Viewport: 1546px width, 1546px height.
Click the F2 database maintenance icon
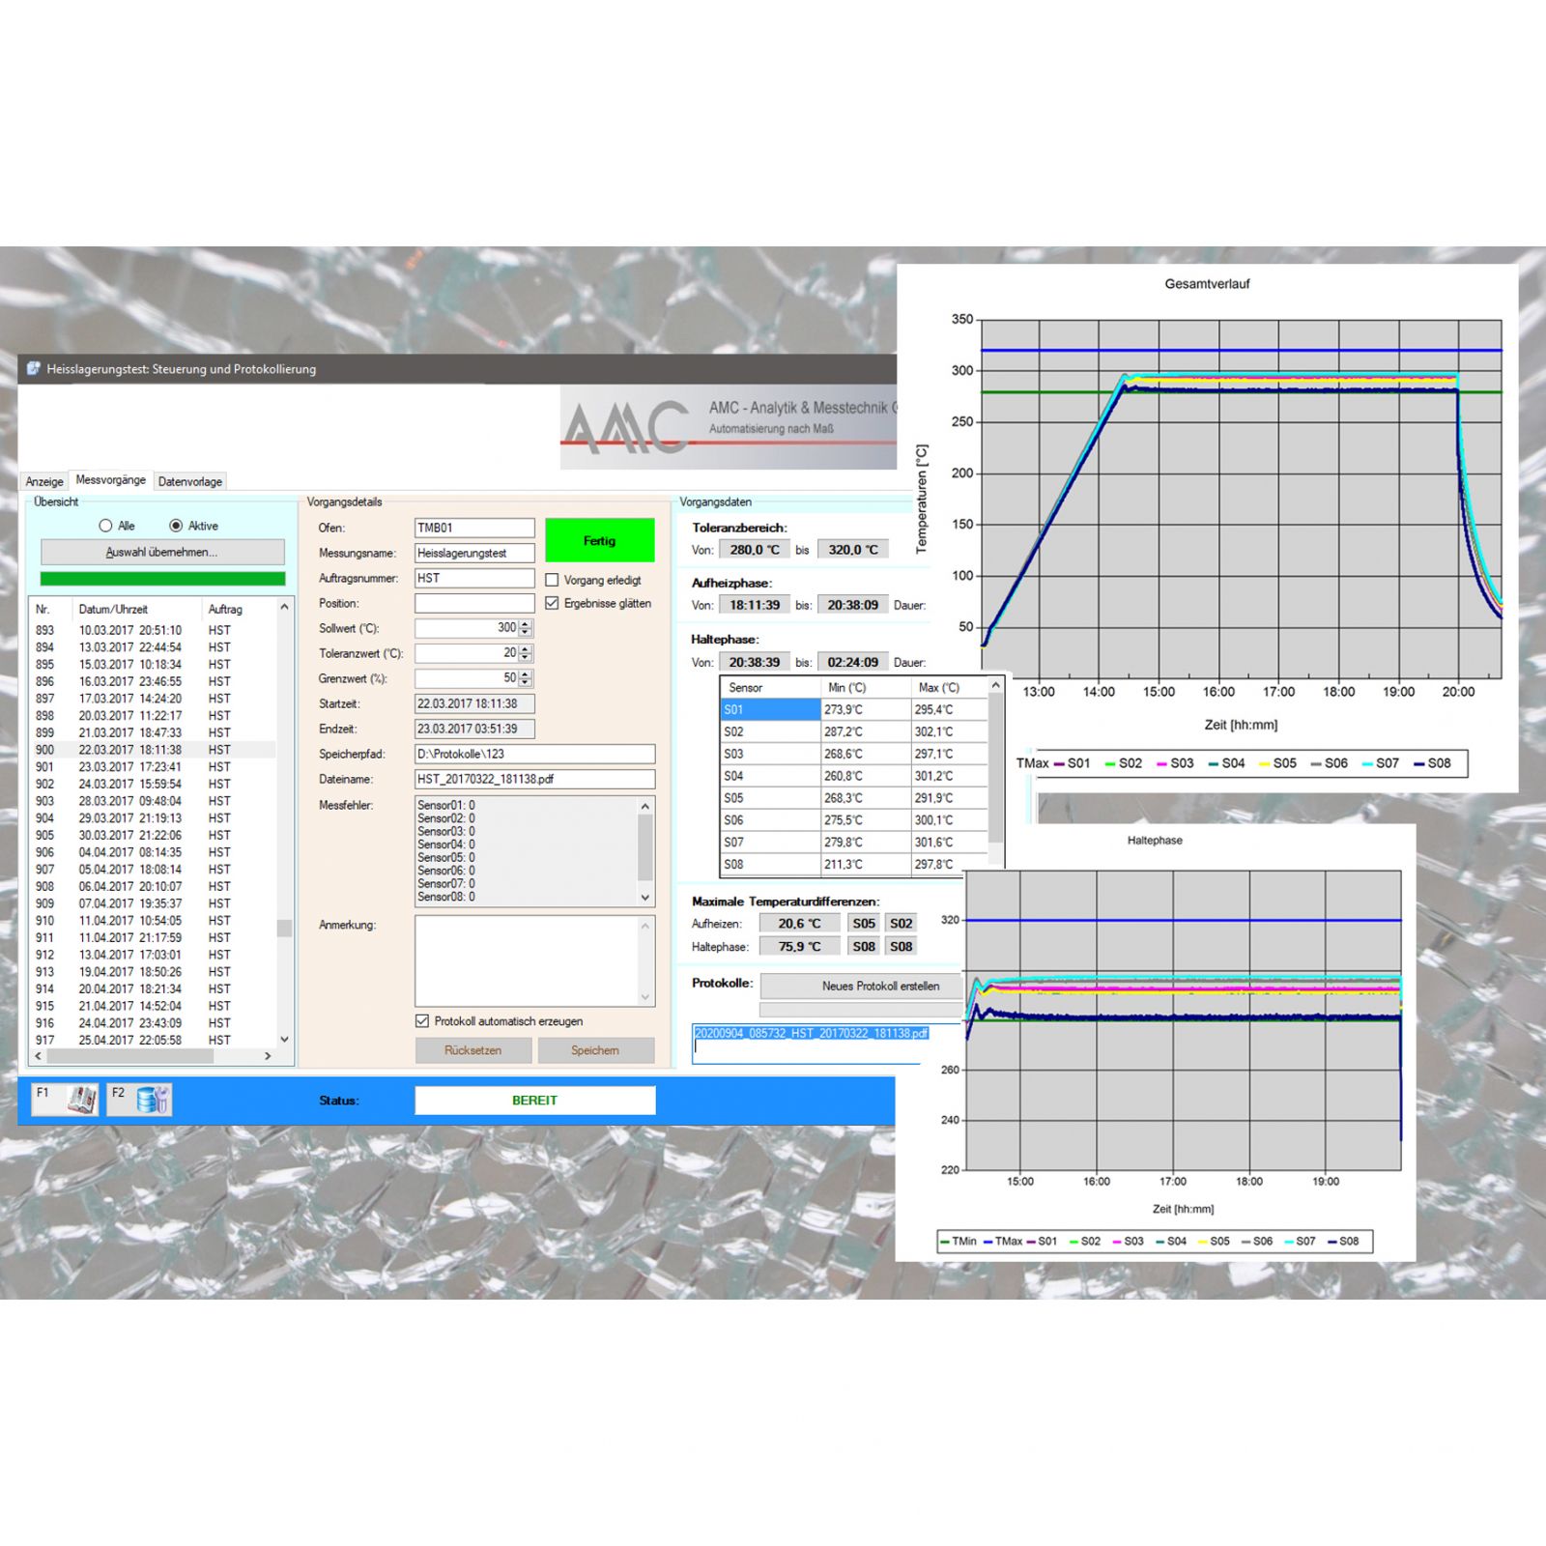tap(152, 1099)
